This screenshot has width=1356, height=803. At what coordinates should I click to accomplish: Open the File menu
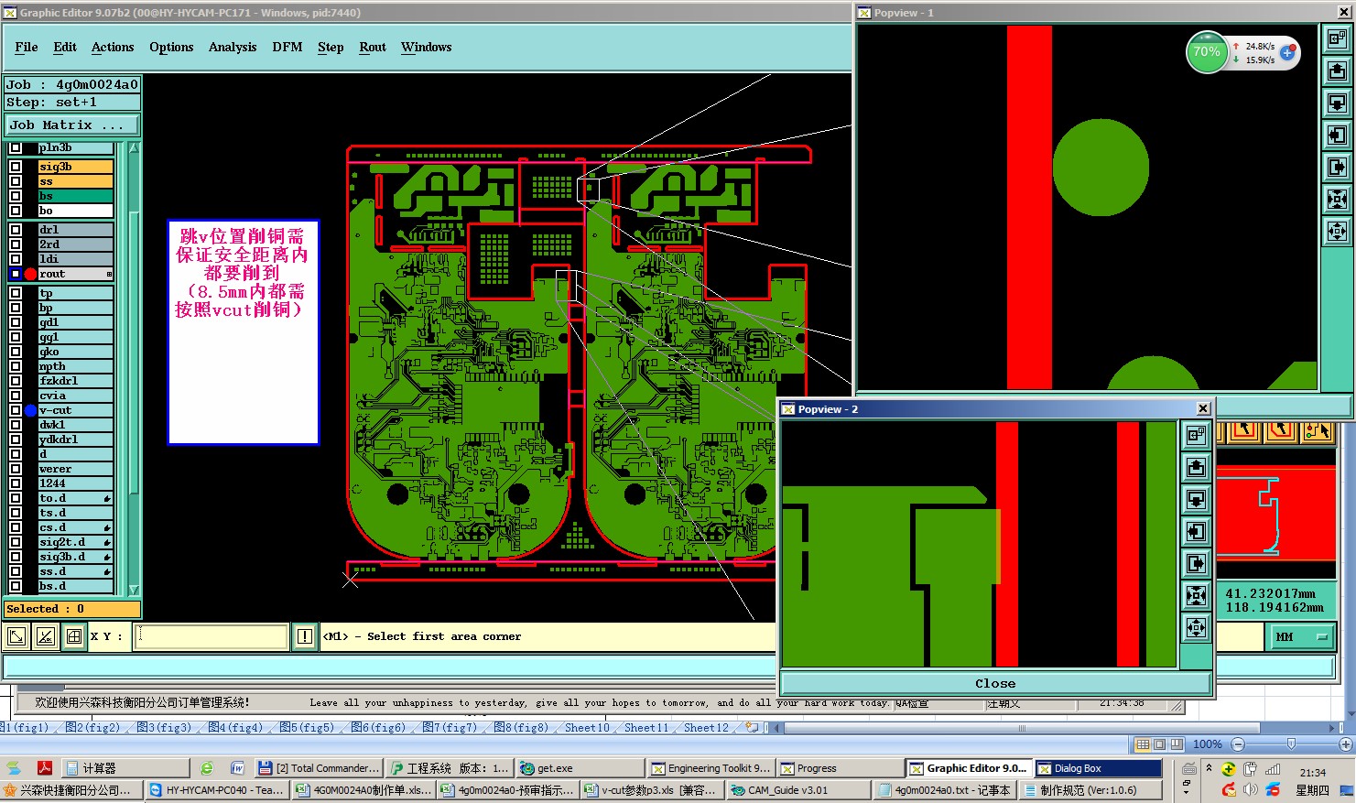pyautogui.click(x=27, y=47)
